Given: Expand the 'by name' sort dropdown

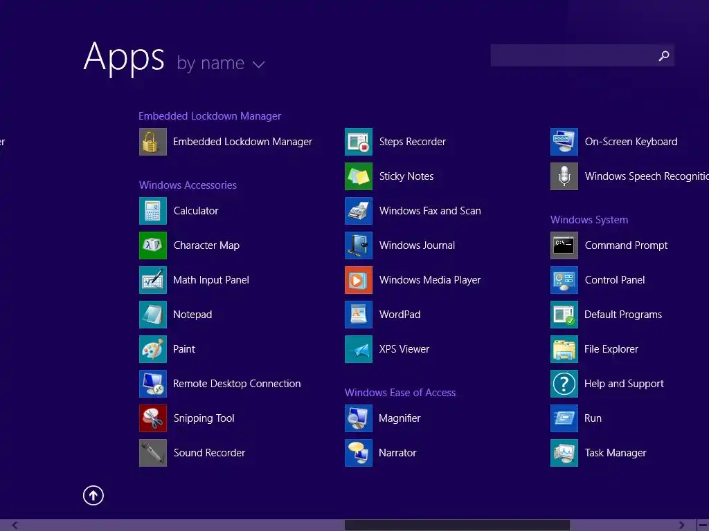Looking at the screenshot, I should [x=220, y=64].
